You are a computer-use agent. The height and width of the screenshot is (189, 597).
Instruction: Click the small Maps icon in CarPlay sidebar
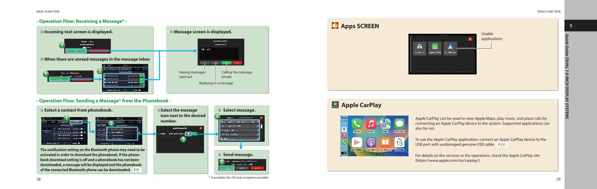[344, 129]
